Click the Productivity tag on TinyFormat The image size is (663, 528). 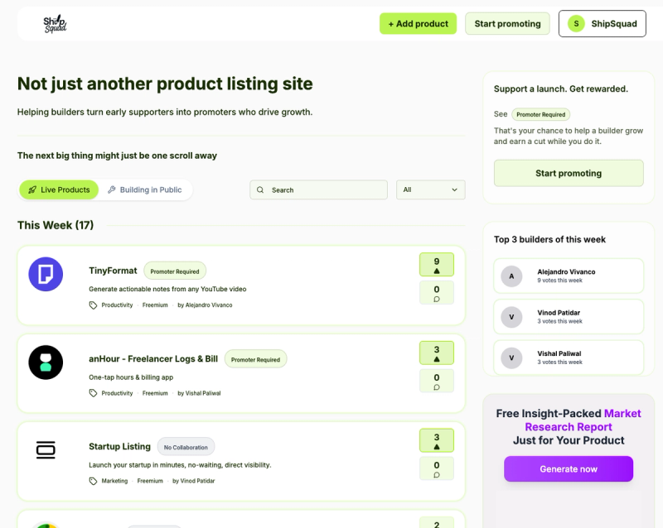(x=117, y=305)
